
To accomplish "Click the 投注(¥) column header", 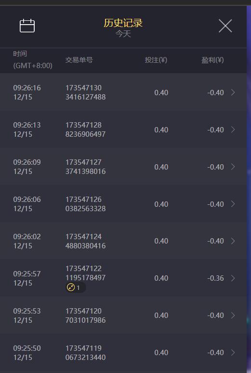I will [156, 60].
